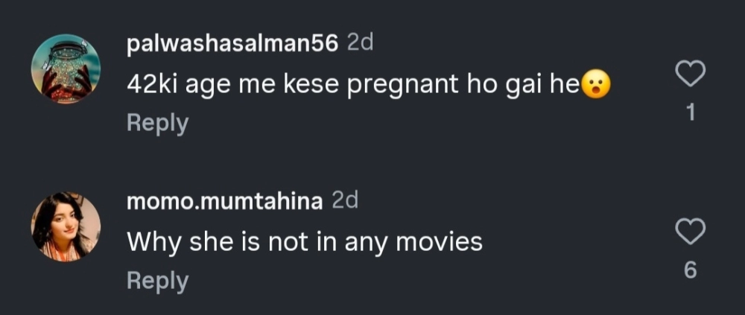The height and width of the screenshot is (315, 745).
Task: Visit the momo.mumtahina username link
Action: [x=223, y=202]
